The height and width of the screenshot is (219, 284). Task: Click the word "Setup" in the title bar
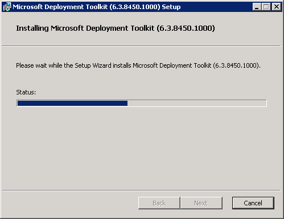(171, 7)
